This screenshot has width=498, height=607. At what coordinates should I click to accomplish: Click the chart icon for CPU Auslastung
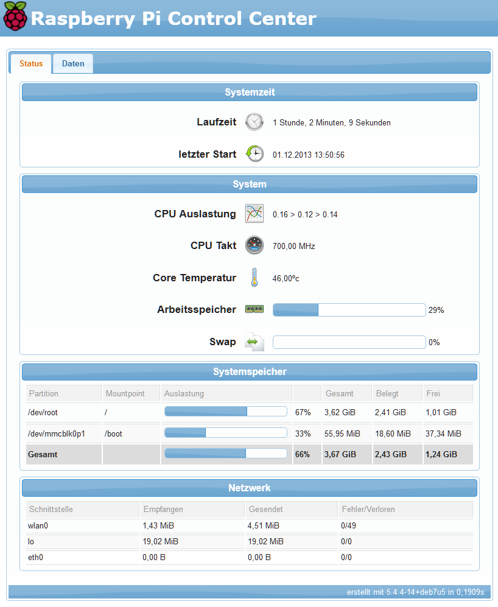[x=254, y=214]
